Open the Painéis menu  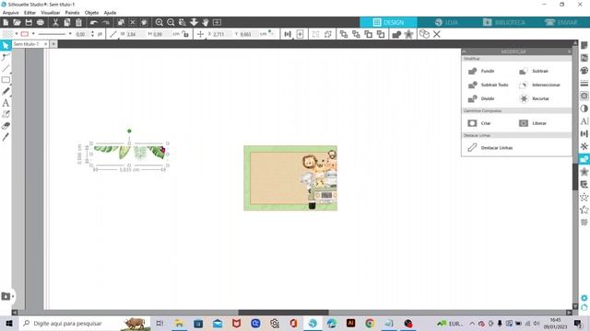pos(72,13)
